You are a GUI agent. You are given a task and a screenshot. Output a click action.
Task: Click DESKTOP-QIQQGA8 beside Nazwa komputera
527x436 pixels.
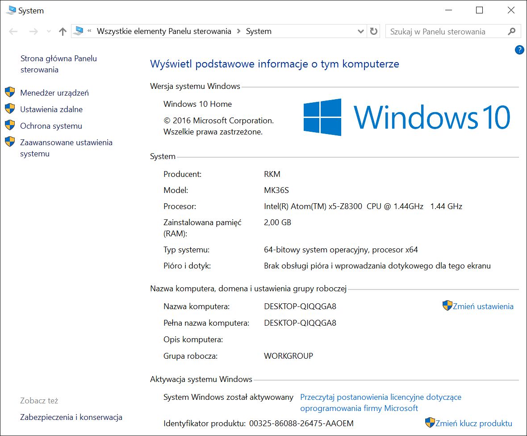(300, 306)
